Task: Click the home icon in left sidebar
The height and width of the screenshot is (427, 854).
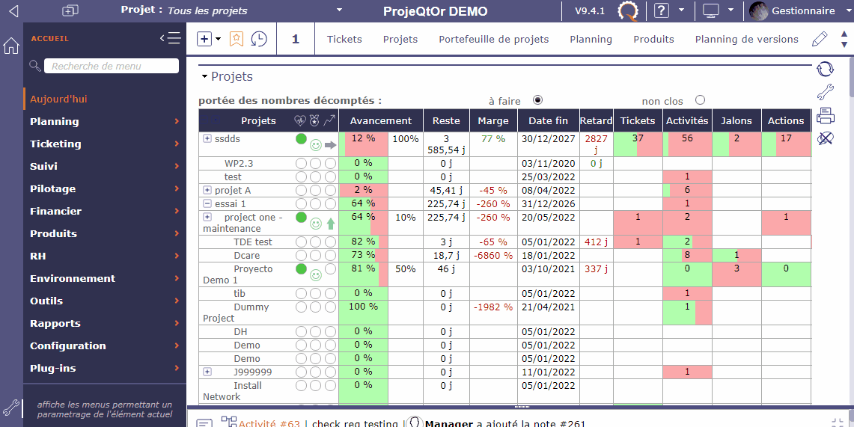Action: (x=11, y=46)
